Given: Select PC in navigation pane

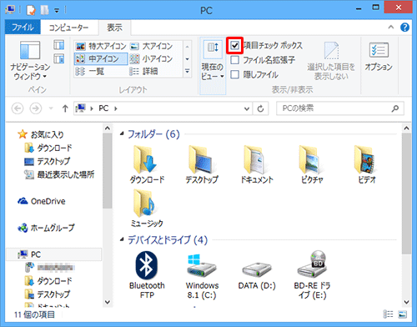Looking at the screenshot, I should coord(54,254).
